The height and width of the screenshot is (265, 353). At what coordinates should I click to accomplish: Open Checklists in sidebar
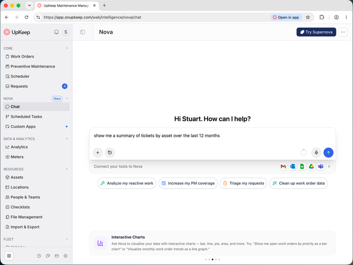click(x=36, y=207)
